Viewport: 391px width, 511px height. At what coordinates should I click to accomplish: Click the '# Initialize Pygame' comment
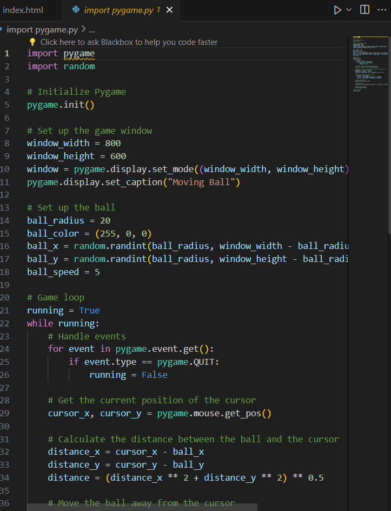(76, 92)
